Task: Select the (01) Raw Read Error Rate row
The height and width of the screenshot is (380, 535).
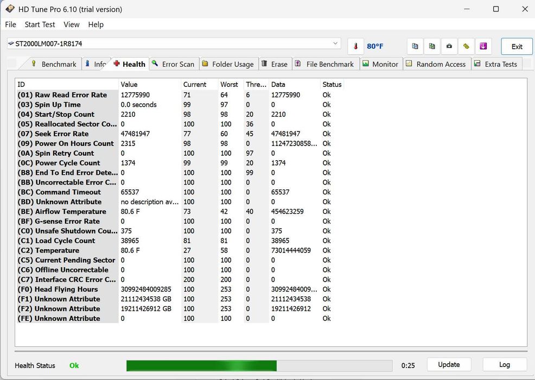Action: pyautogui.click(x=180, y=95)
